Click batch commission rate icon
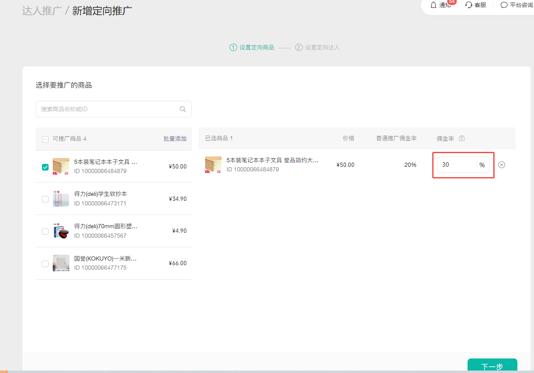 [x=462, y=139]
